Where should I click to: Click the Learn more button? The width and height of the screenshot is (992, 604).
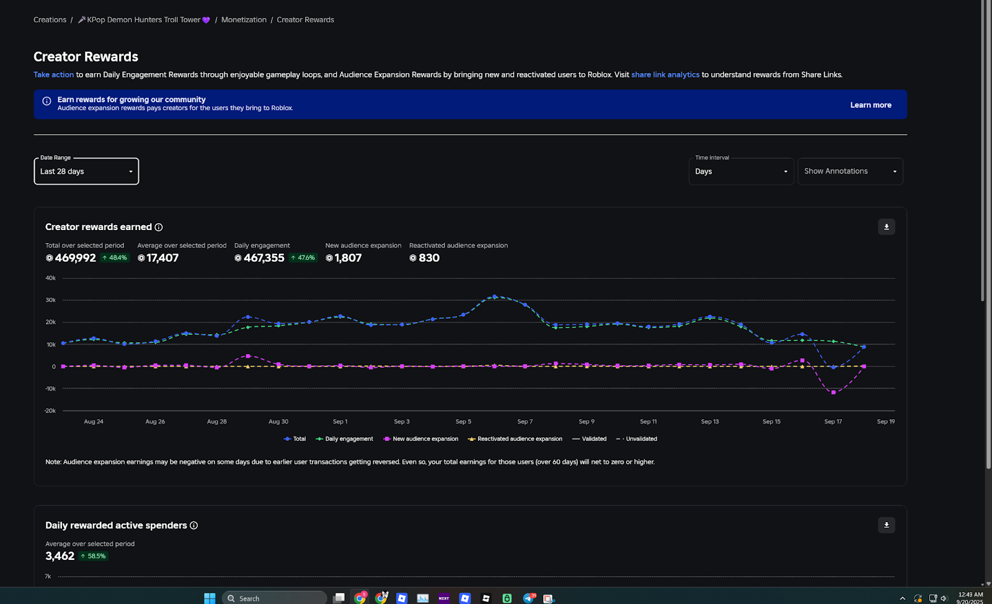pyautogui.click(x=870, y=104)
